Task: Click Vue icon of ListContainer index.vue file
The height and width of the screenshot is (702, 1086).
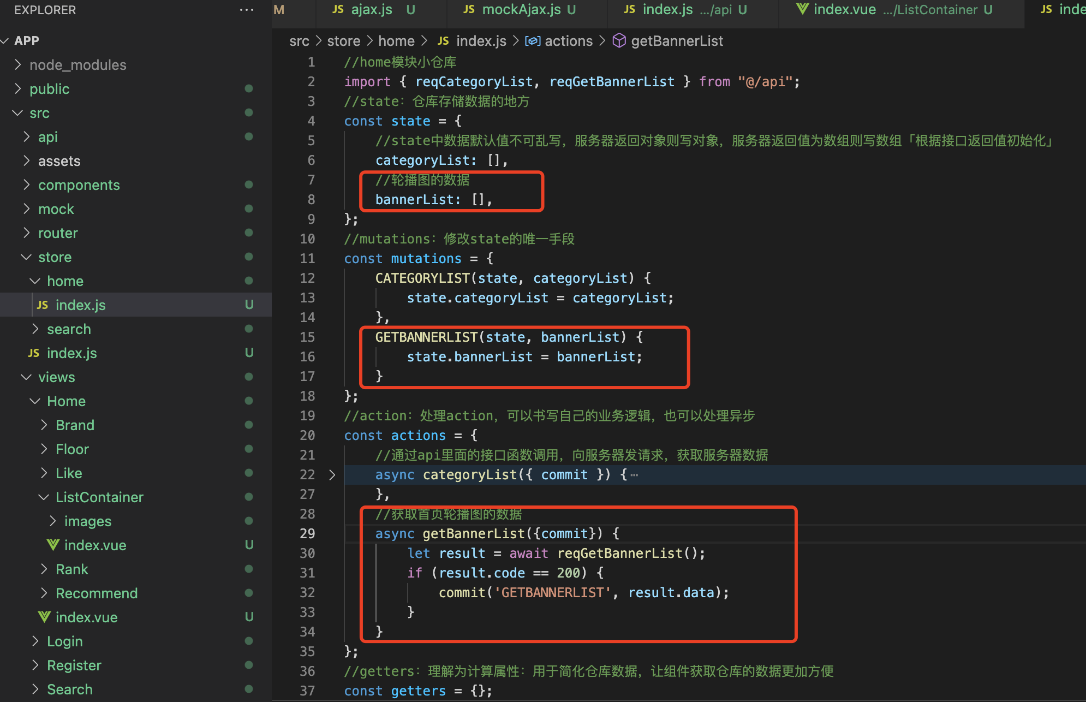Action: pos(53,545)
